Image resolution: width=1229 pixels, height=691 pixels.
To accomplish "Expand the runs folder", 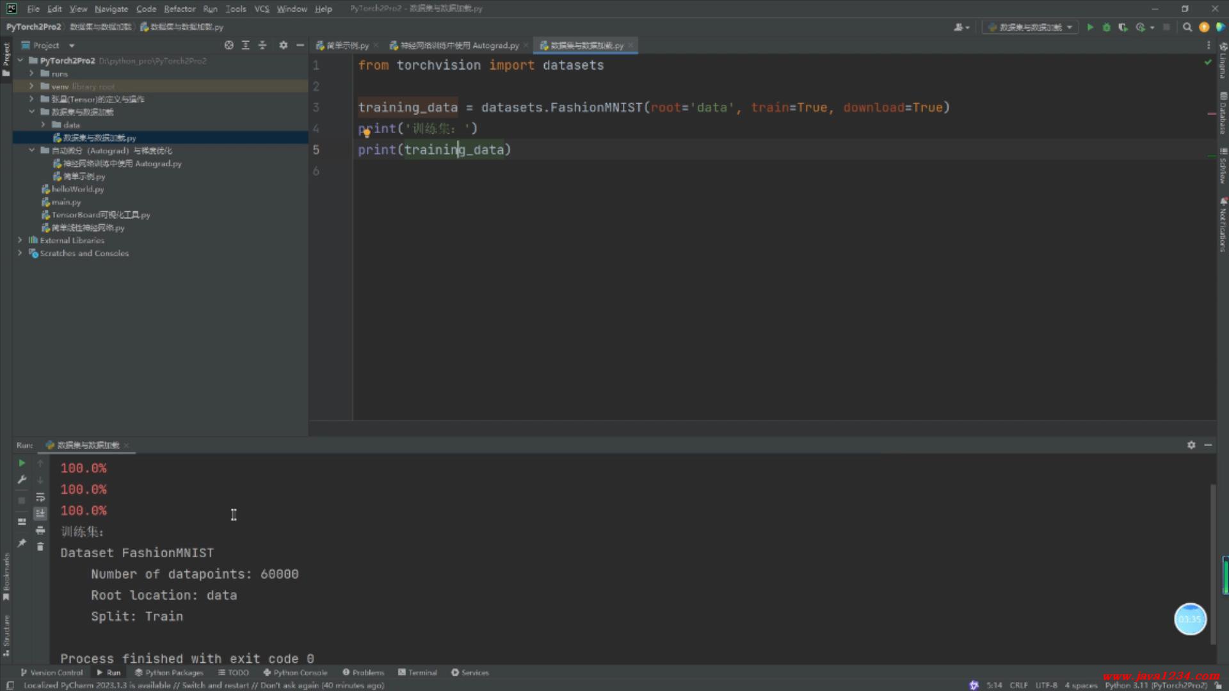I will coord(31,74).
